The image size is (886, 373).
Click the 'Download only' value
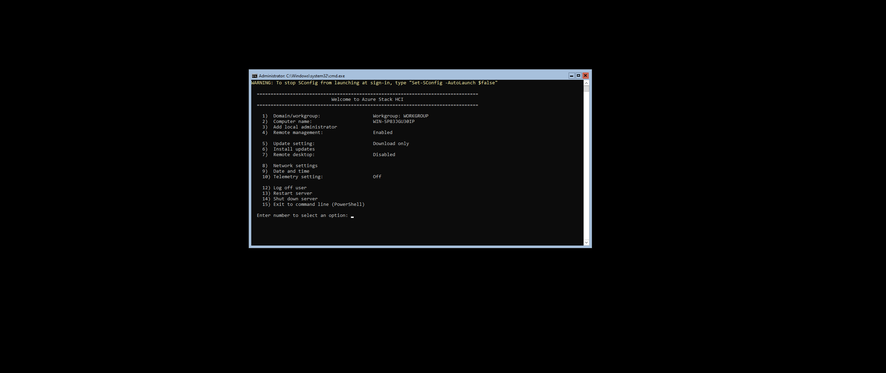pyautogui.click(x=391, y=144)
